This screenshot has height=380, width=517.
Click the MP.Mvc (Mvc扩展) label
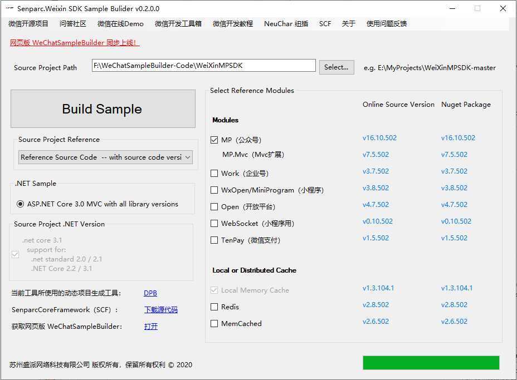[x=253, y=155]
